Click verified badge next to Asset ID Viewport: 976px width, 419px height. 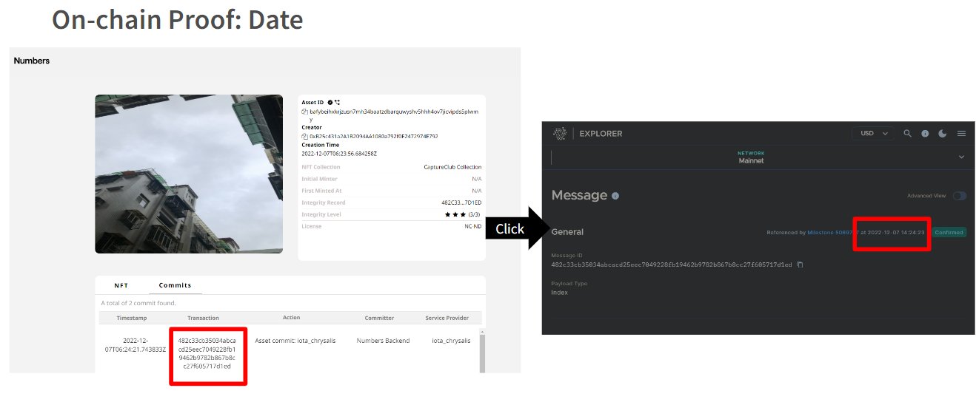pos(330,102)
